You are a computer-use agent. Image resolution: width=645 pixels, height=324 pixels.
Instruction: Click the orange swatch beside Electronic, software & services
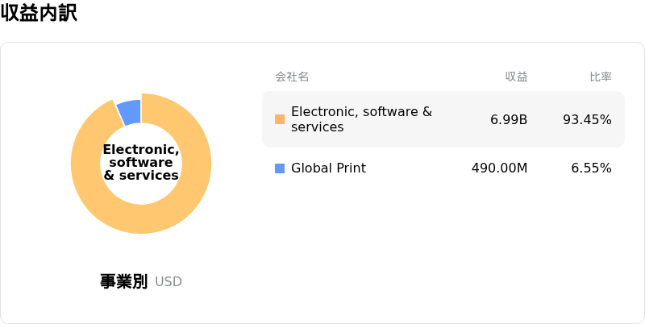(280, 119)
